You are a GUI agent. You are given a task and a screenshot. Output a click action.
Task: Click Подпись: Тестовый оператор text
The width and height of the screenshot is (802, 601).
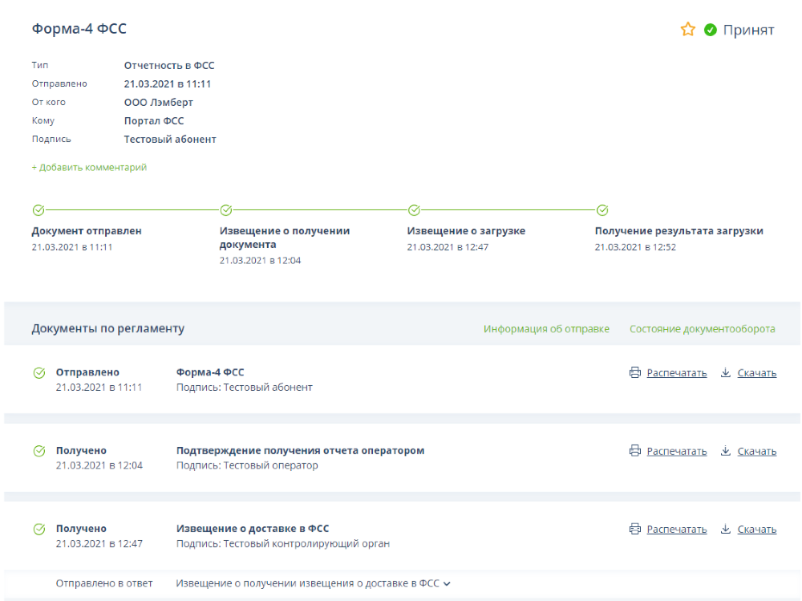(x=247, y=465)
